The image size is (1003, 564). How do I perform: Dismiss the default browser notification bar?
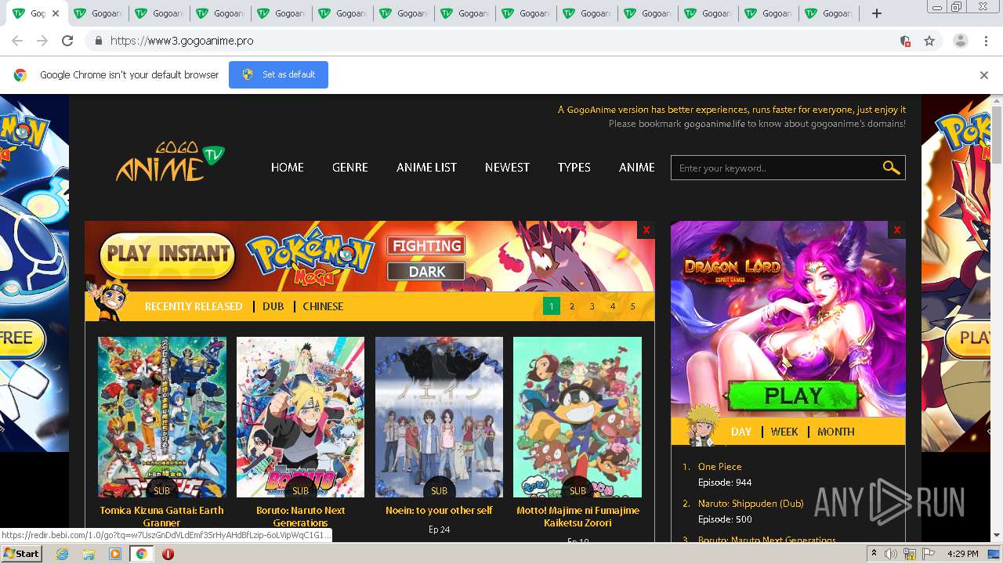click(984, 75)
